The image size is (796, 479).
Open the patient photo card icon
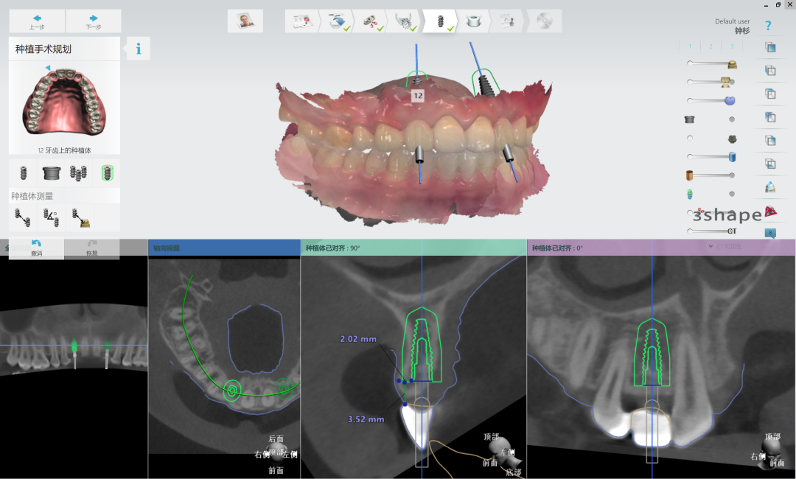[x=245, y=21]
